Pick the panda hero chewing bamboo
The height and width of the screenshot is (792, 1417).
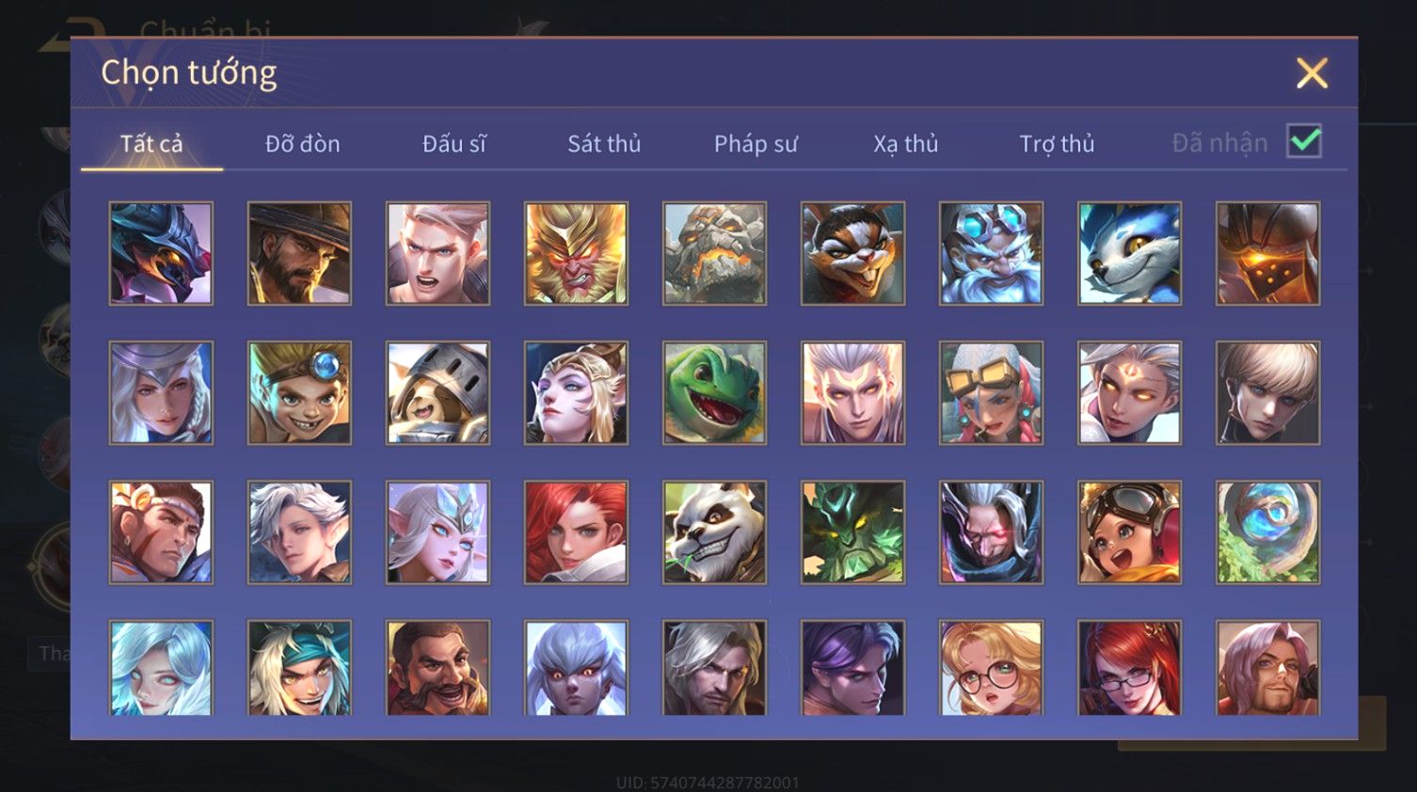click(714, 532)
